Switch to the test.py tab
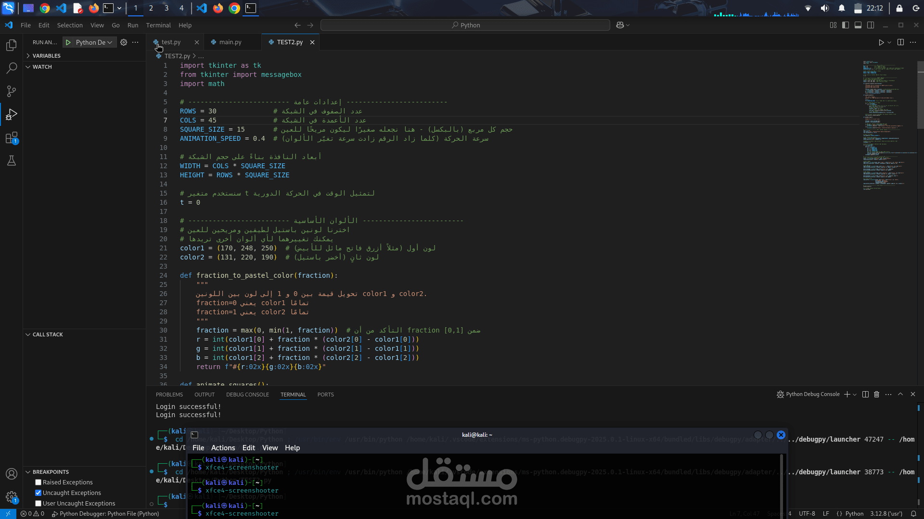This screenshot has height=519, width=924. [x=171, y=42]
